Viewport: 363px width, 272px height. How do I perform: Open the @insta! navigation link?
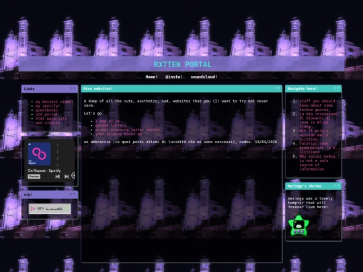point(174,77)
